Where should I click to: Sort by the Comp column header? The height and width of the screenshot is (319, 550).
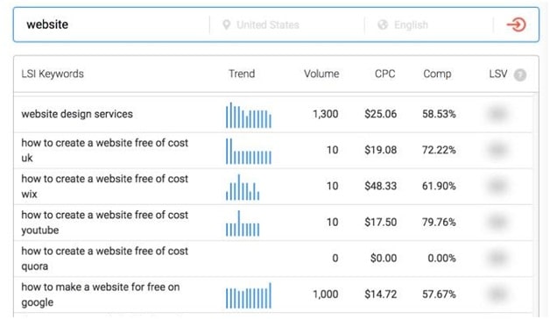point(437,74)
